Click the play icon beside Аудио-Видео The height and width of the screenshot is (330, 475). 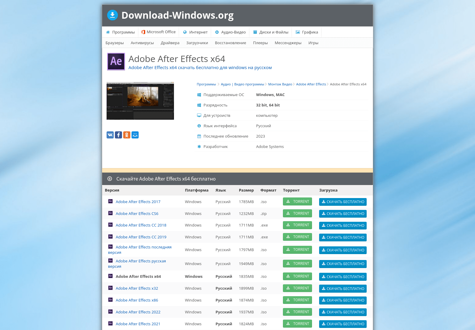(x=217, y=32)
